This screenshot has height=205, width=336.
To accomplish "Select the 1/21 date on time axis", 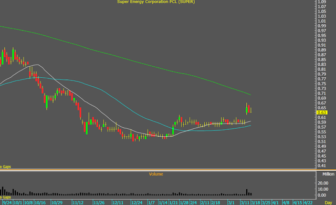I will click(174, 203).
